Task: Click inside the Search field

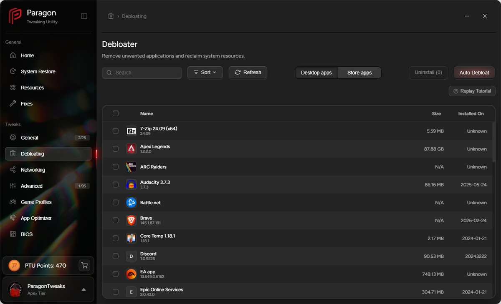Action: point(142,72)
